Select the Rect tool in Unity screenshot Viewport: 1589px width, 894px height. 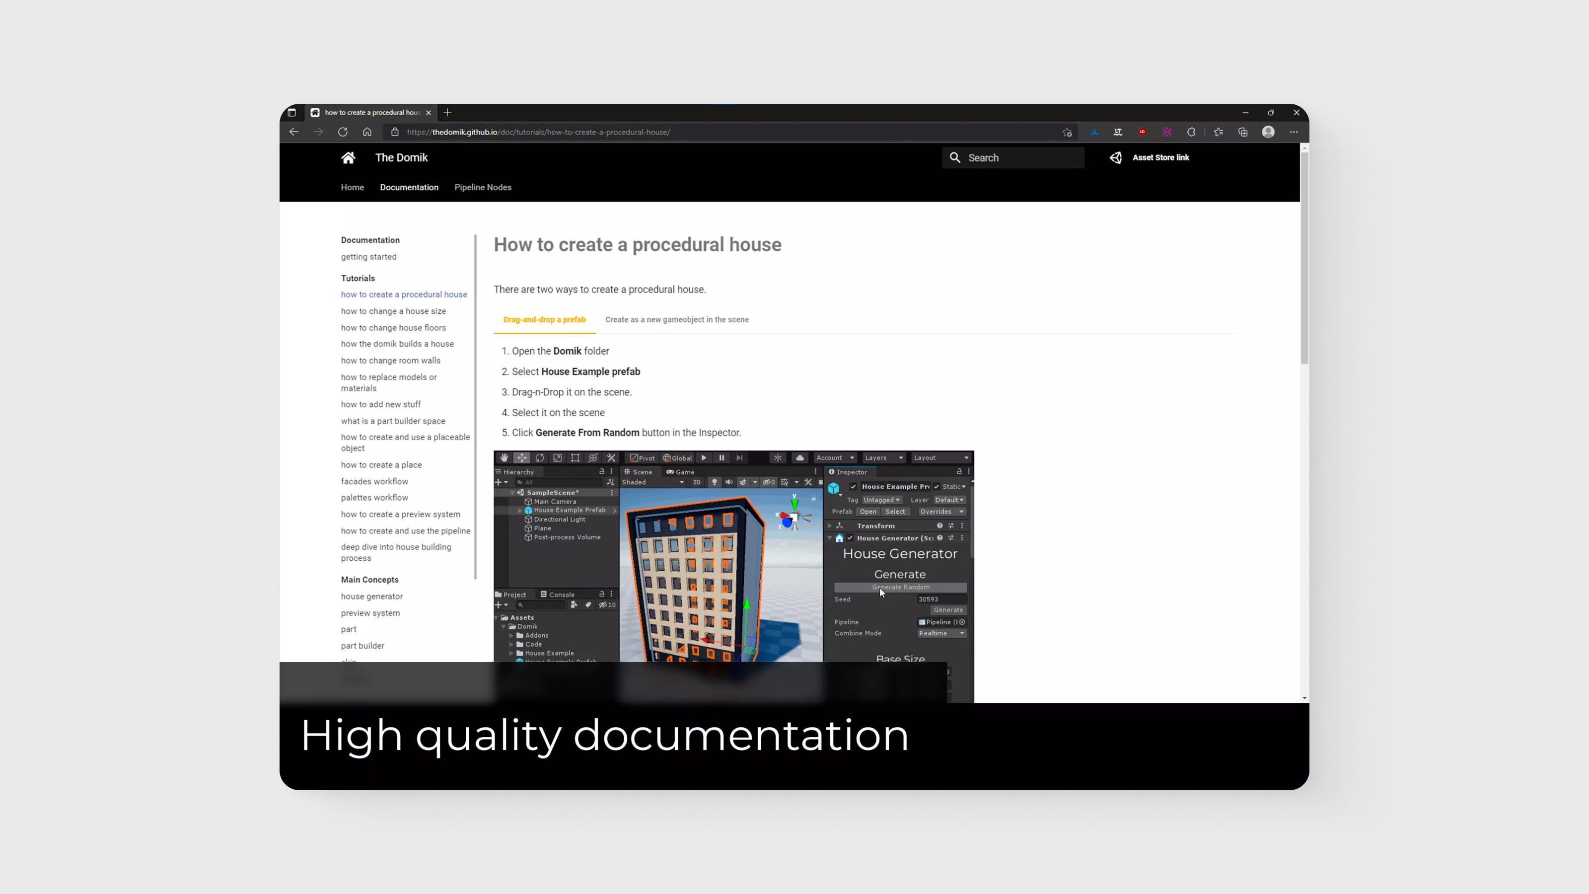(x=575, y=458)
